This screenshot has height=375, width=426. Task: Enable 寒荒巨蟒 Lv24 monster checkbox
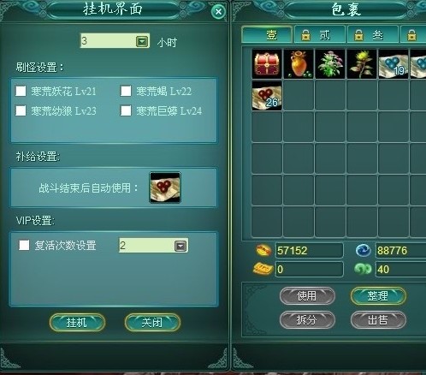tap(126, 110)
